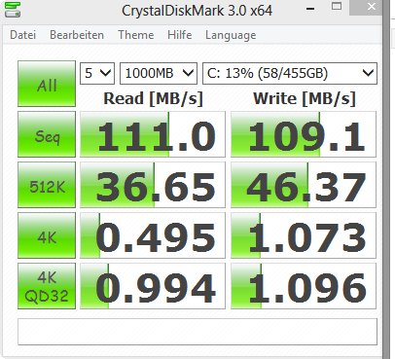Expand the C: drive selection dropdown
The width and height of the screenshot is (395, 359).
[290, 73]
